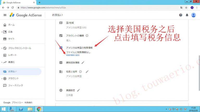Go forward in the browser
This screenshot has width=200, height=112.
(x=8, y=8)
